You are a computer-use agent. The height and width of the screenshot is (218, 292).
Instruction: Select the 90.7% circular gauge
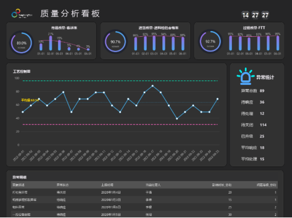[115, 42]
